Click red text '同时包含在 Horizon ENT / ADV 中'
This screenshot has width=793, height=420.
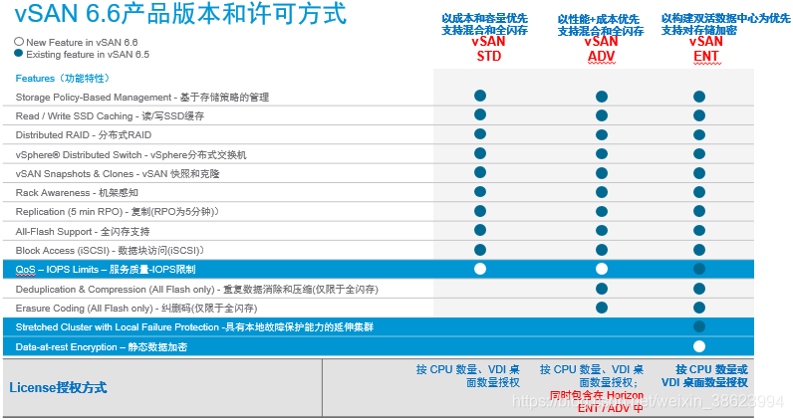[597, 402]
